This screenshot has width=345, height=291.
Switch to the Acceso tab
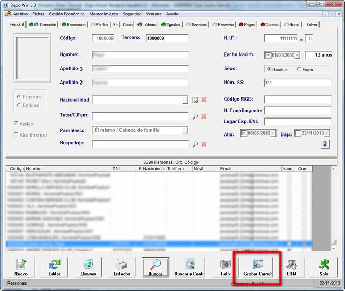(x=270, y=24)
